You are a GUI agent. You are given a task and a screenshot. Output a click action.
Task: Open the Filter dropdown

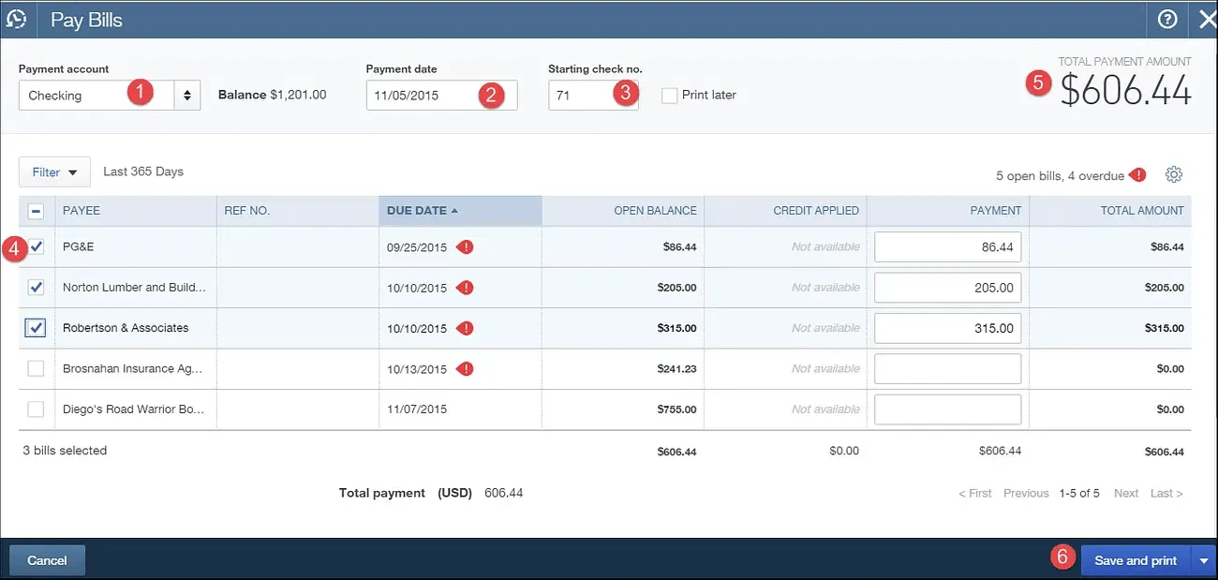[53, 171]
